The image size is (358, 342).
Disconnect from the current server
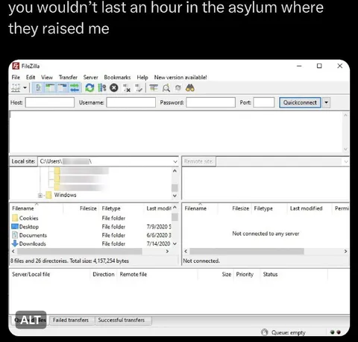127,88
